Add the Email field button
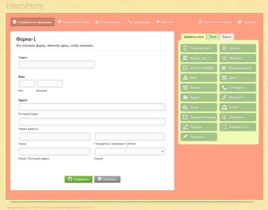The width and height of the screenshot is (268, 210). (x=238, y=107)
